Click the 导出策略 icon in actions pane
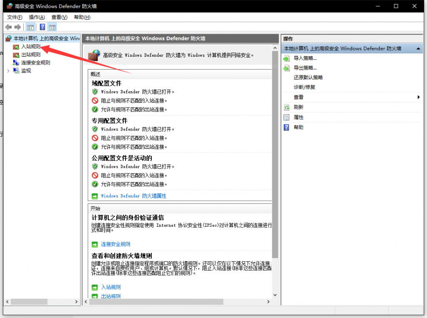 click(x=286, y=68)
